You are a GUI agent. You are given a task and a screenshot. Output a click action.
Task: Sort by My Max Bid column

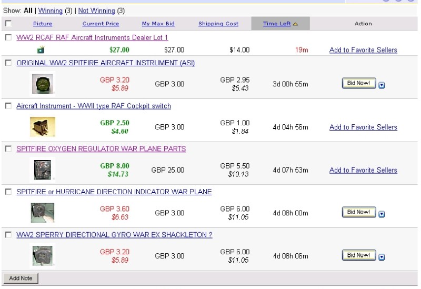(158, 24)
